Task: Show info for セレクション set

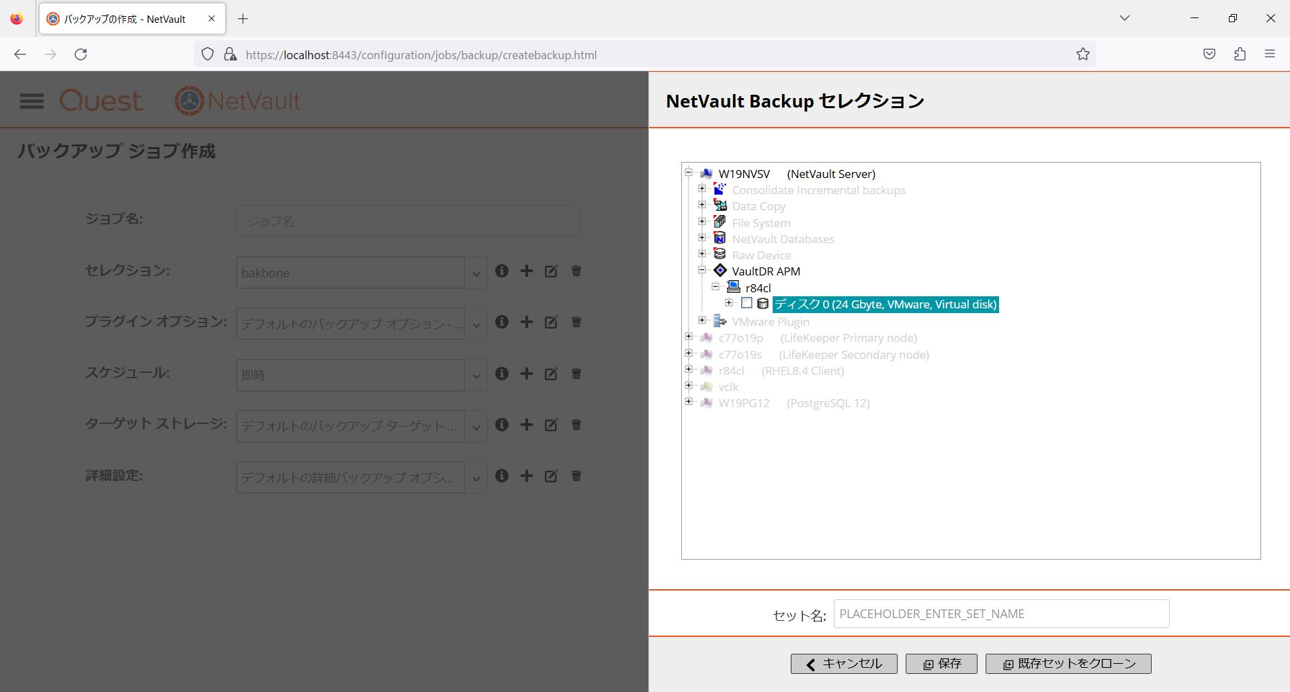Action: [502, 271]
